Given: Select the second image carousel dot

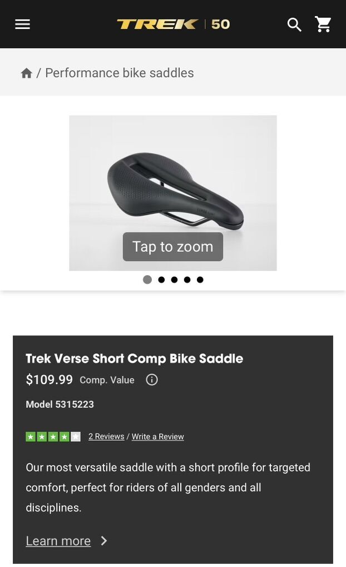Looking at the screenshot, I should coord(161,280).
